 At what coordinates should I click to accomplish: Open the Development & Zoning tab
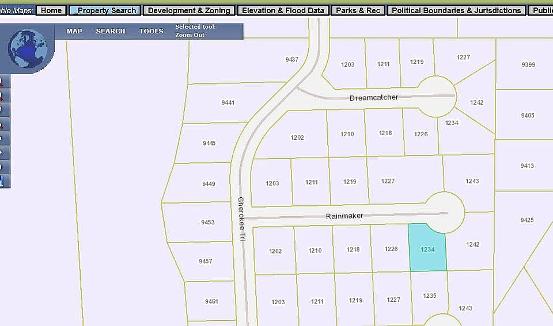click(189, 10)
